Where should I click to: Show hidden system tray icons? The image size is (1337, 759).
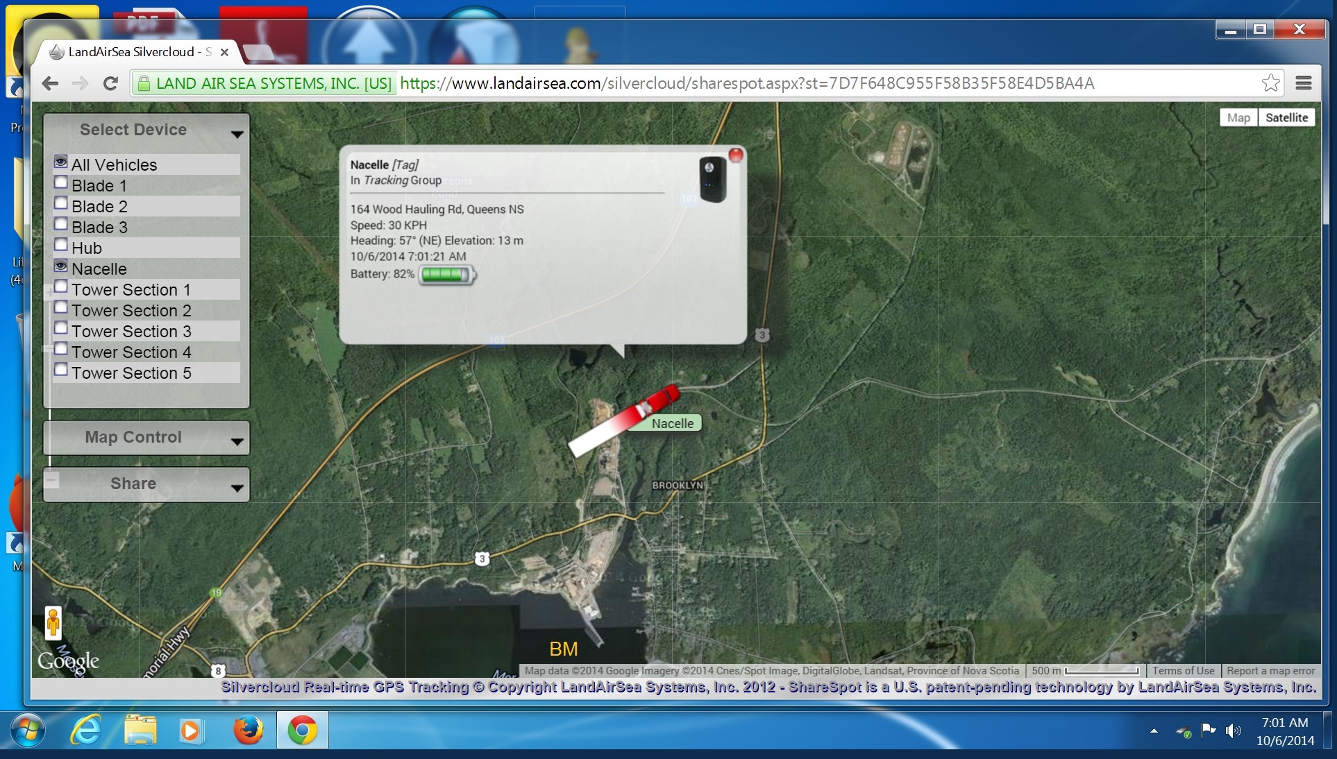click(x=1154, y=731)
